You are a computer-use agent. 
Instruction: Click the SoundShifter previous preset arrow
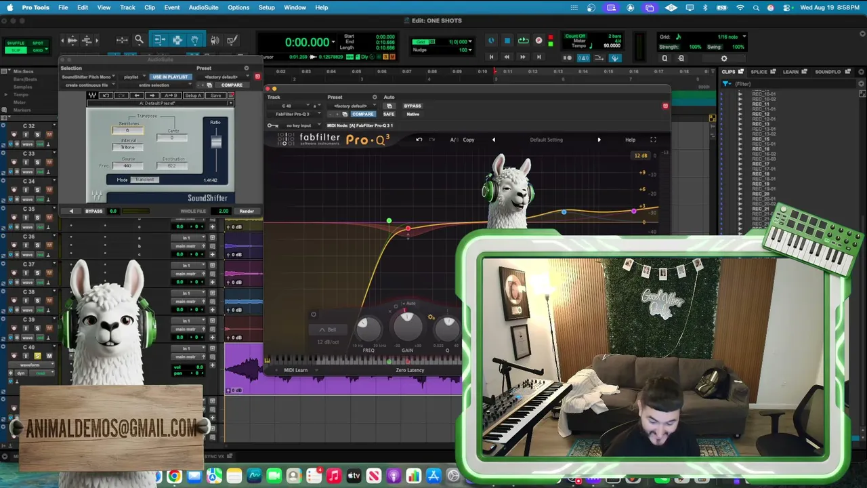138,96
